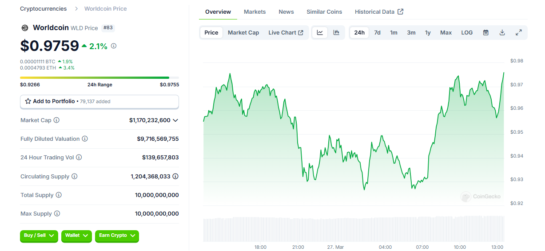Click the info icon beside Circulating Supply

75,176
